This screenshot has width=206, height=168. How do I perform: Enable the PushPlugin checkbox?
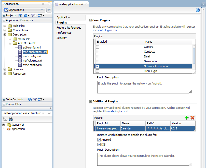tap(97, 71)
